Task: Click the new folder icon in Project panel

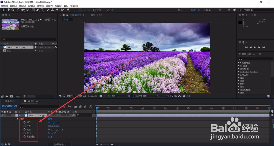Action: [7, 96]
